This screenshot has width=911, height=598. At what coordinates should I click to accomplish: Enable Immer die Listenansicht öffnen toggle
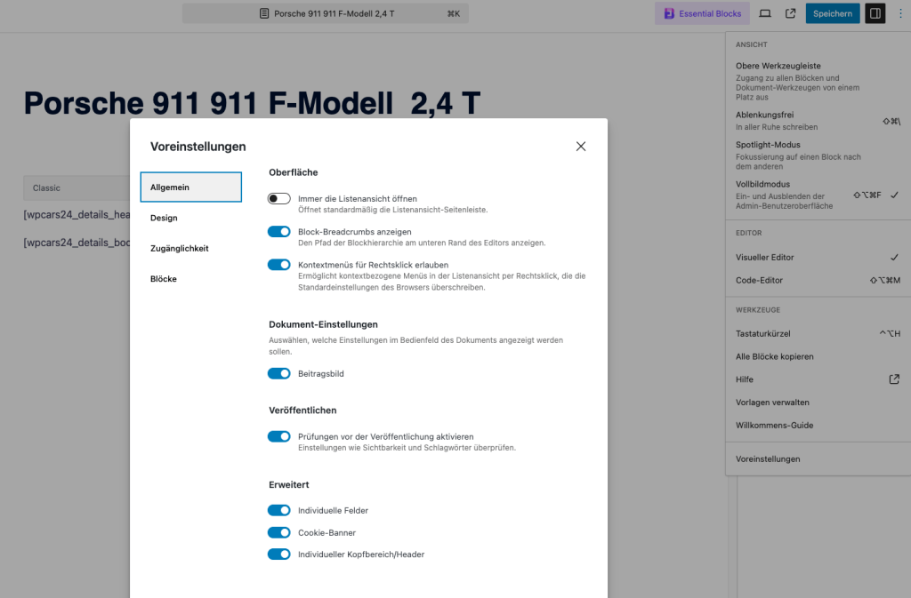click(279, 199)
